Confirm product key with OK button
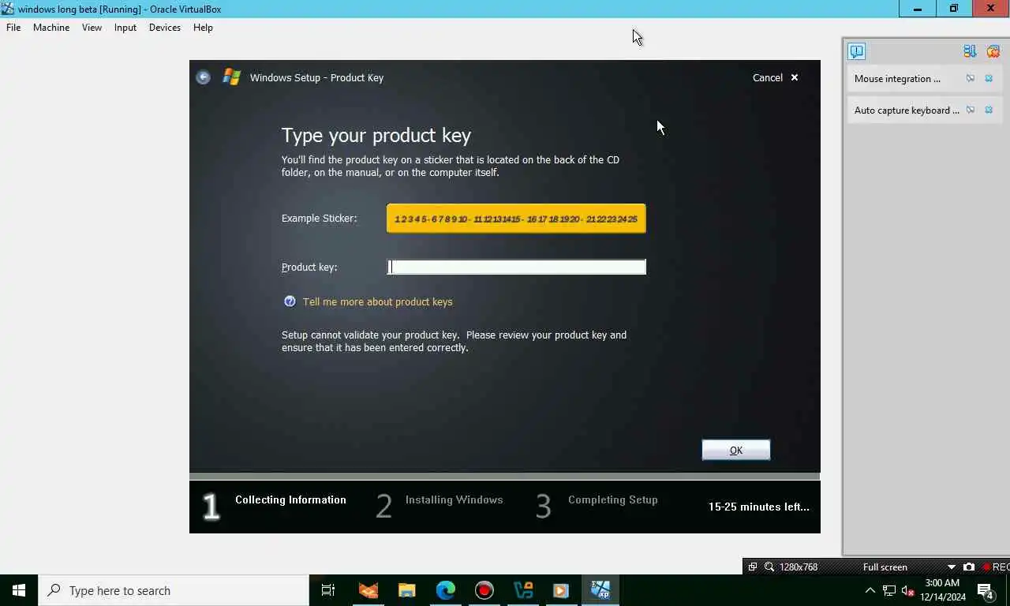Image resolution: width=1010 pixels, height=606 pixels. coord(736,450)
